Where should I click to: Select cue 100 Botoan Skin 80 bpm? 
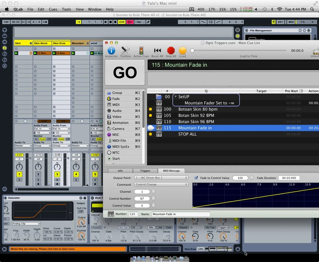(233, 109)
